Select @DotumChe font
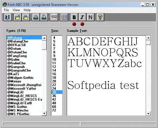Image resolution: width=158 pixels, height=128 pixels. pos(24,52)
